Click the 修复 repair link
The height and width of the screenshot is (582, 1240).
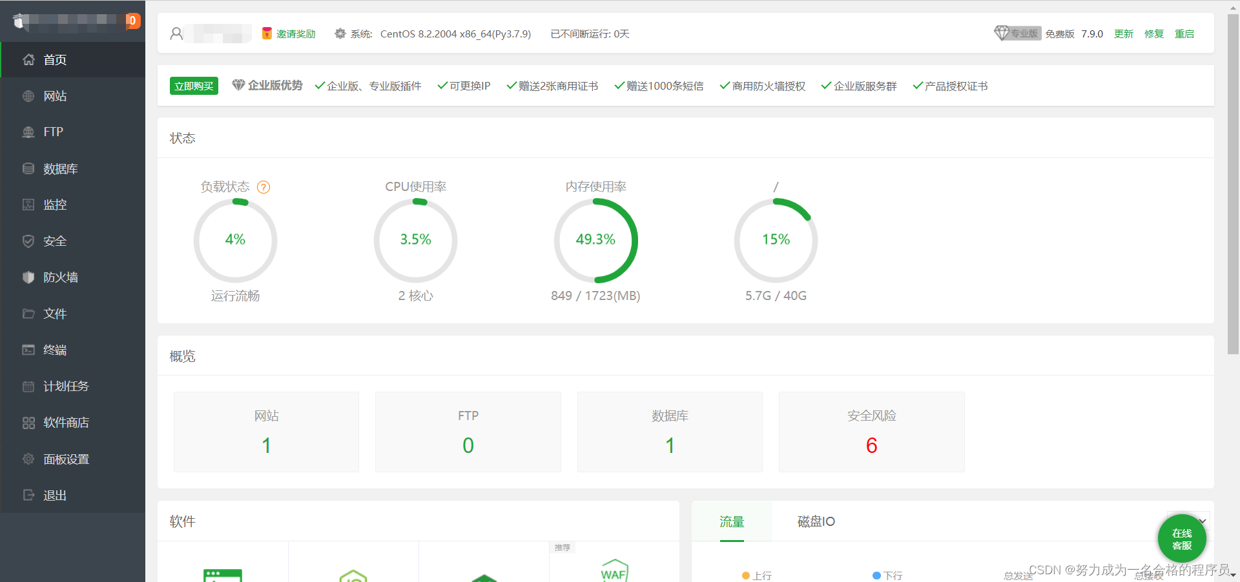pos(1154,34)
